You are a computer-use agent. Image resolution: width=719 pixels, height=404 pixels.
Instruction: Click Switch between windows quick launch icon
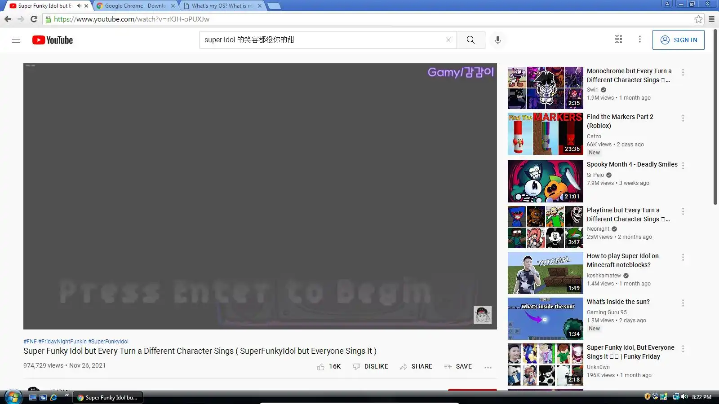tap(43, 397)
